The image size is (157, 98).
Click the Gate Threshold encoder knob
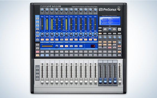(47, 34)
